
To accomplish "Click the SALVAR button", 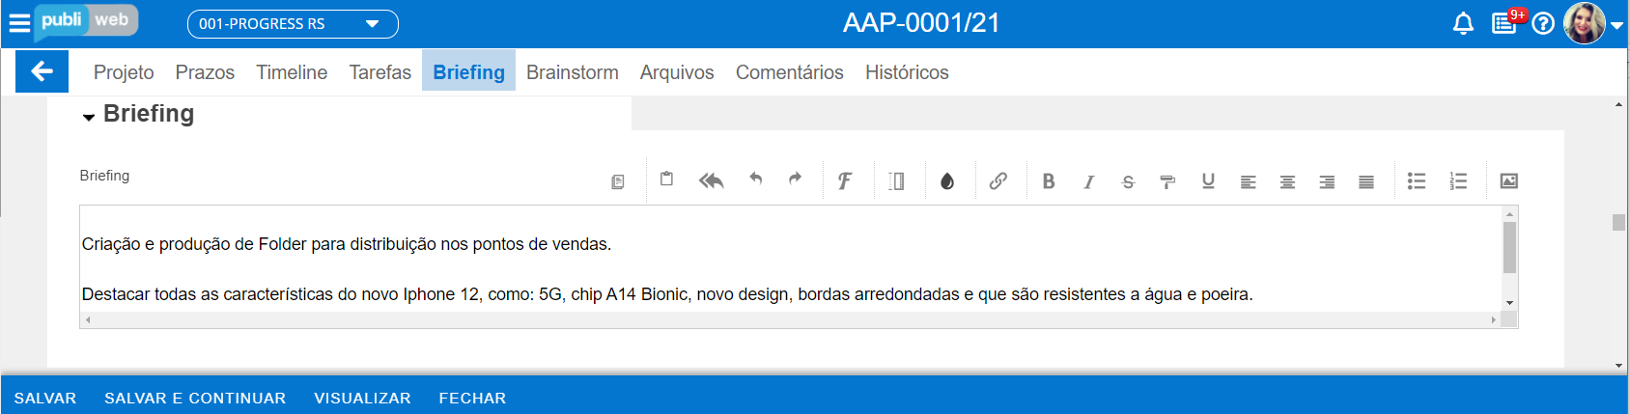I will 45,398.
